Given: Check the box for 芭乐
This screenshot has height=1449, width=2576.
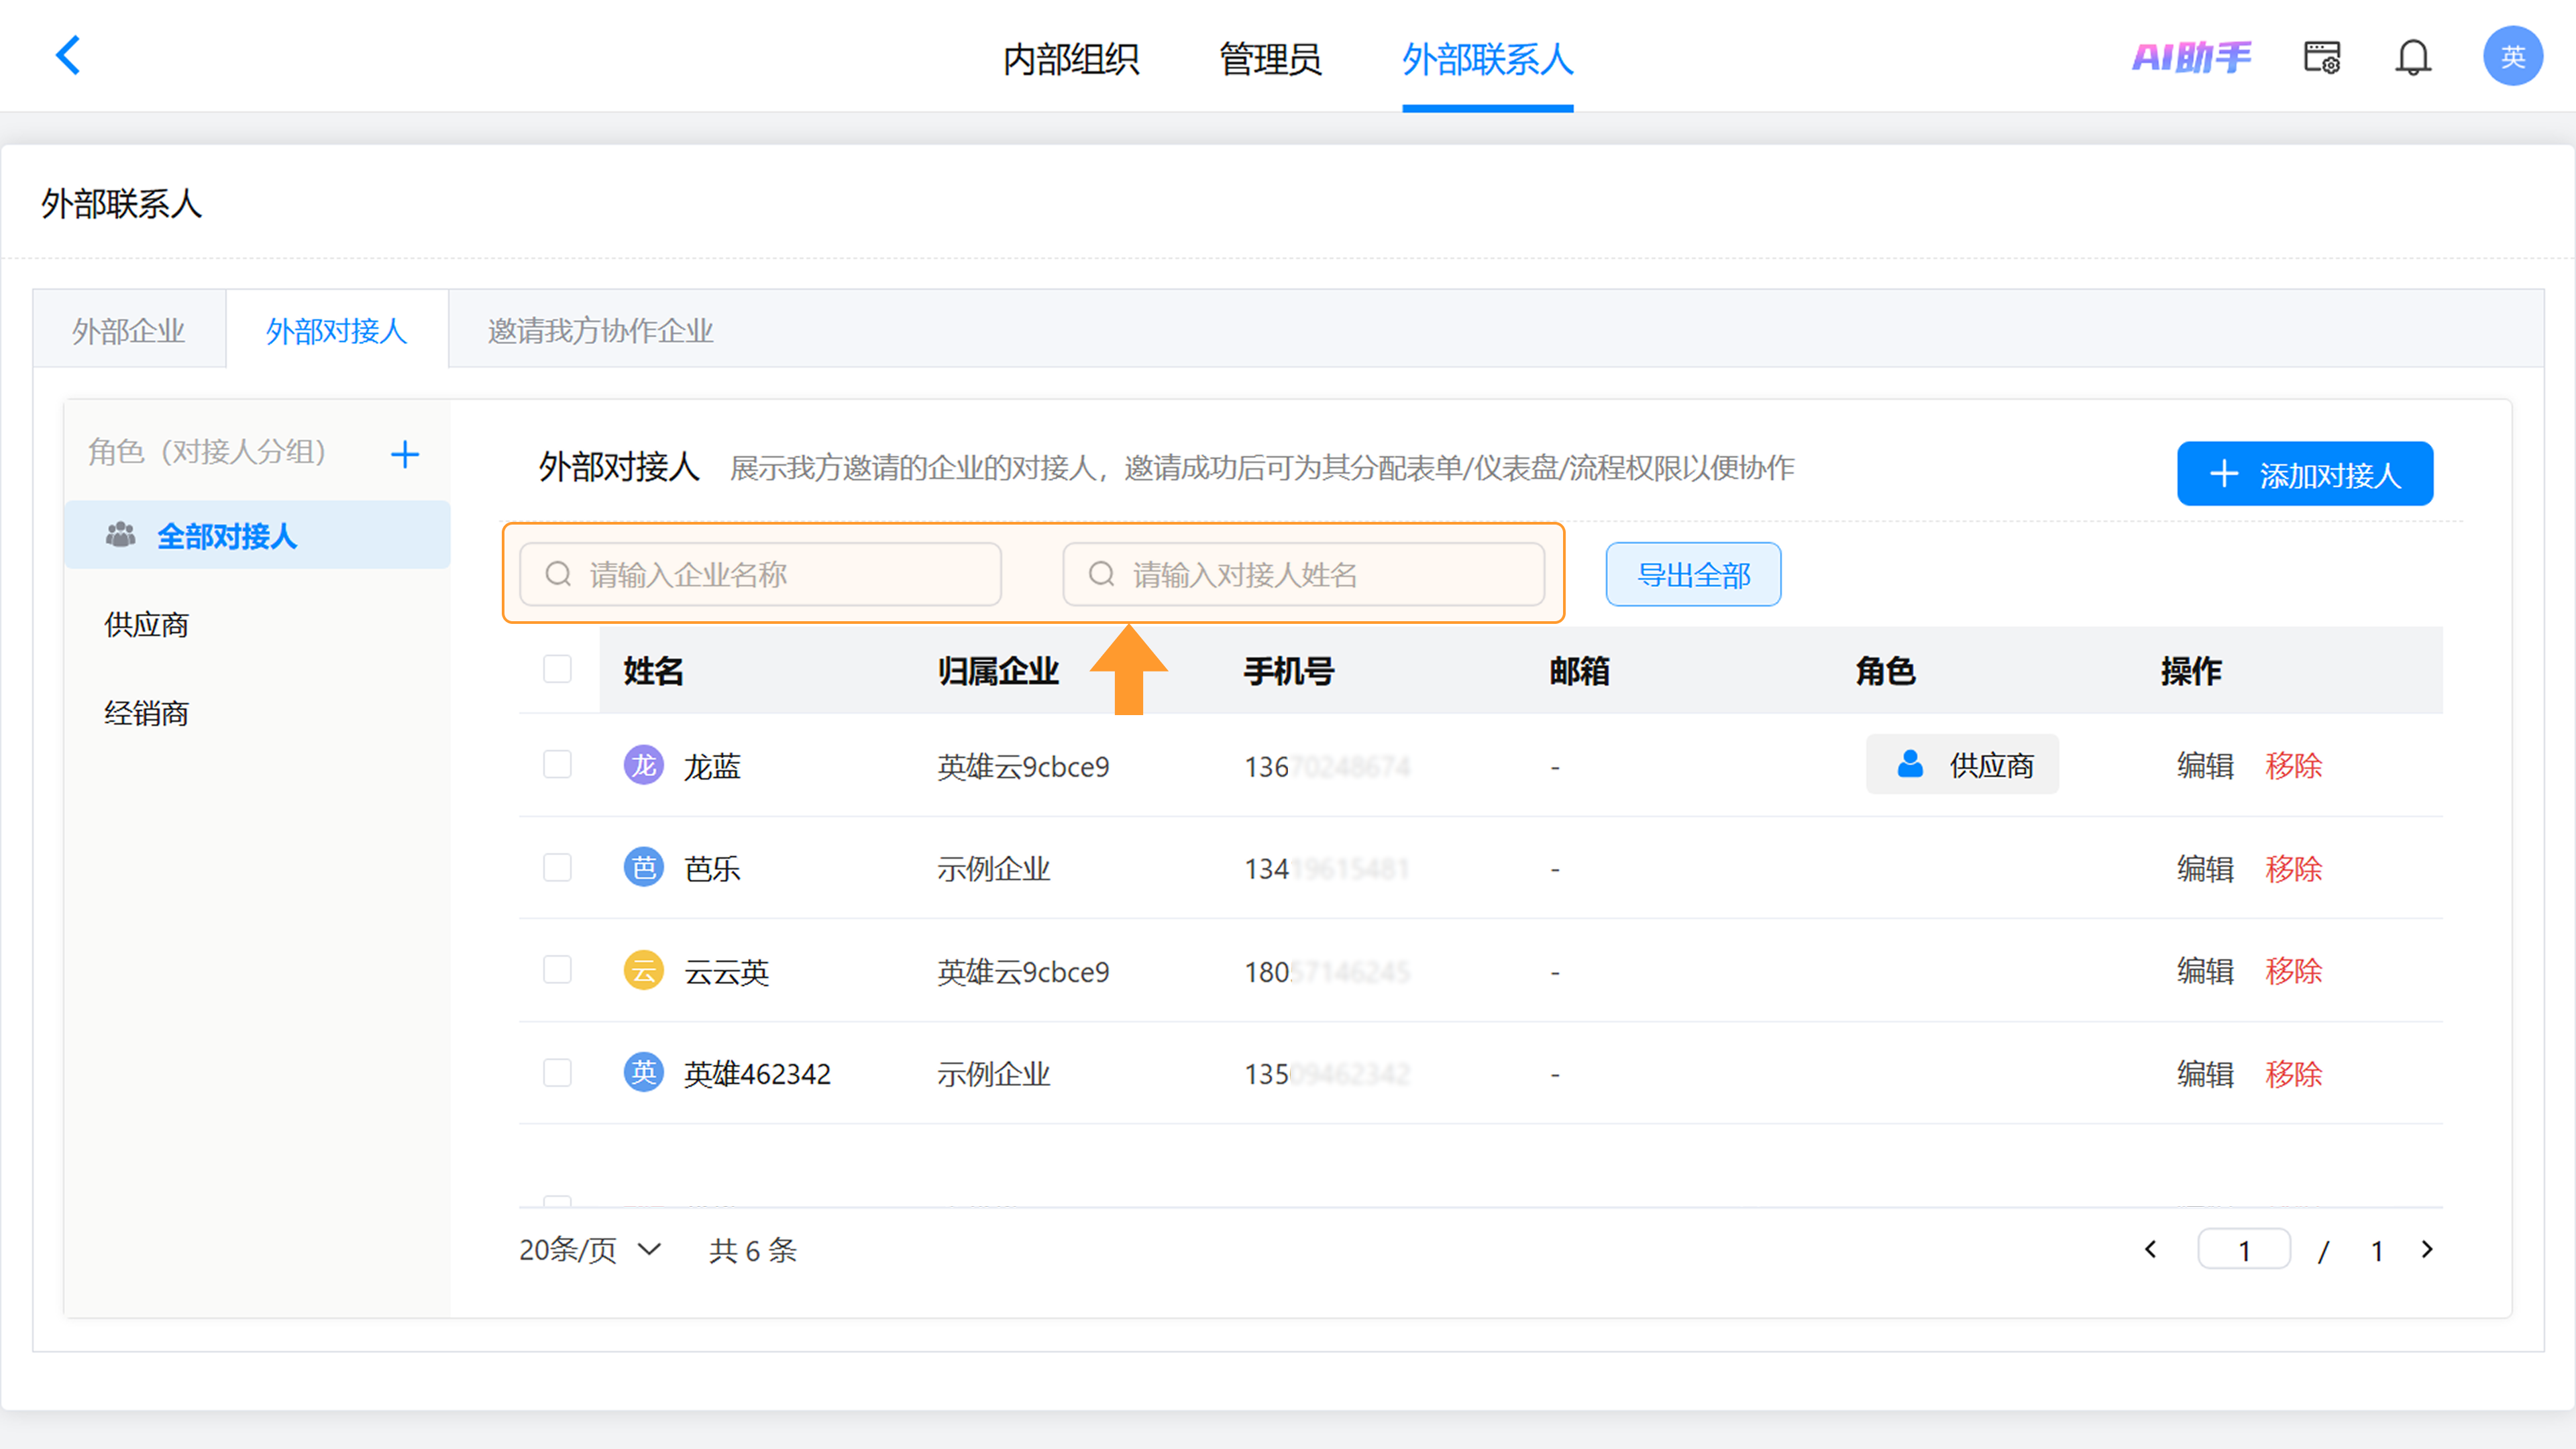Looking at the screenshot, I should click(x=557, y=867).
